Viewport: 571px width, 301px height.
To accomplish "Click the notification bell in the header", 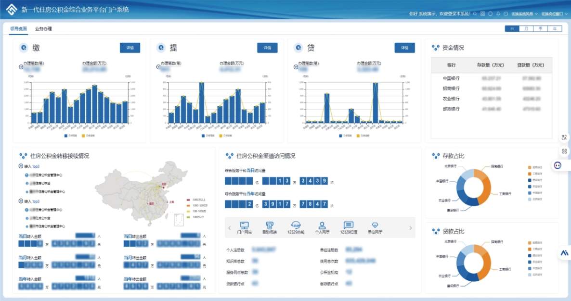I will (498, 14).
